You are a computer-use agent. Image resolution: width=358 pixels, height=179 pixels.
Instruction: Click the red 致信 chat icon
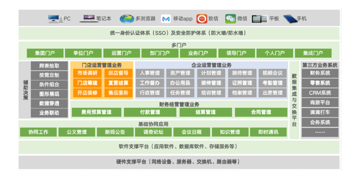point(201,19)
